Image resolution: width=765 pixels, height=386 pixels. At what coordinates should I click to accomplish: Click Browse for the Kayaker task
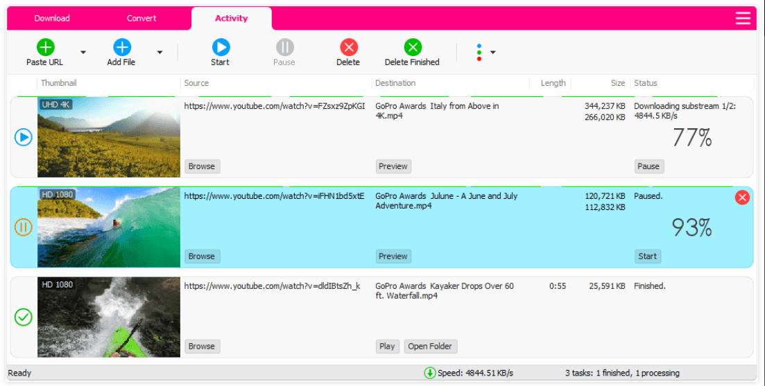coord(202,346)
